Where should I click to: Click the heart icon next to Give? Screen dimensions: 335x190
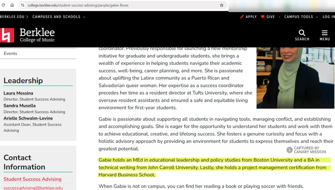coord(263,17)
